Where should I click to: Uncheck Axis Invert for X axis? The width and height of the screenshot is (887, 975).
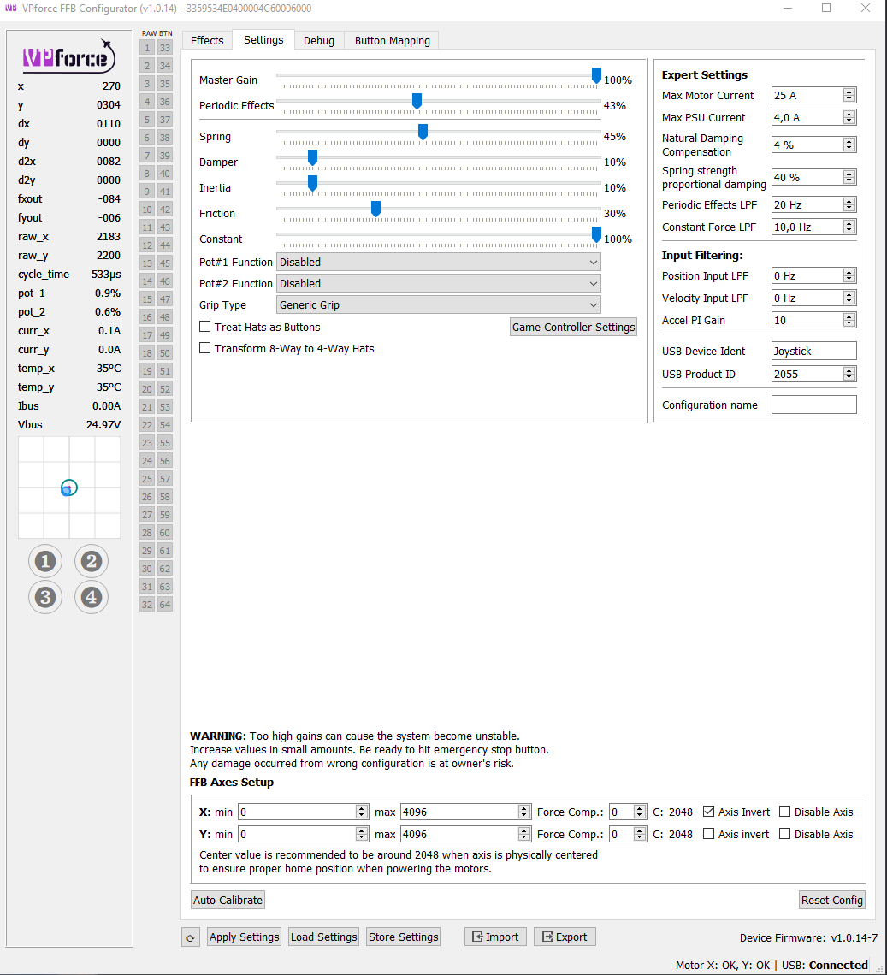point(709,812)
